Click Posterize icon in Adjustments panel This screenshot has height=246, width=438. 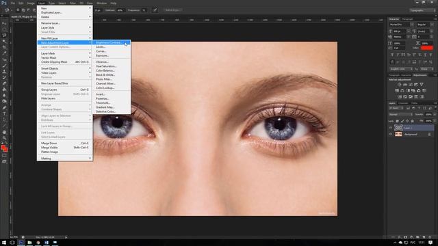click(x=405, y=97)
